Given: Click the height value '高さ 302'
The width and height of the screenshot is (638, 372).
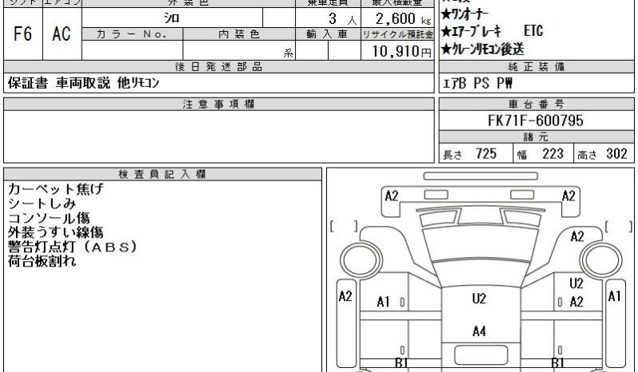Looking at the screenshot, I should pyautogui.click(x=602, y=154).
